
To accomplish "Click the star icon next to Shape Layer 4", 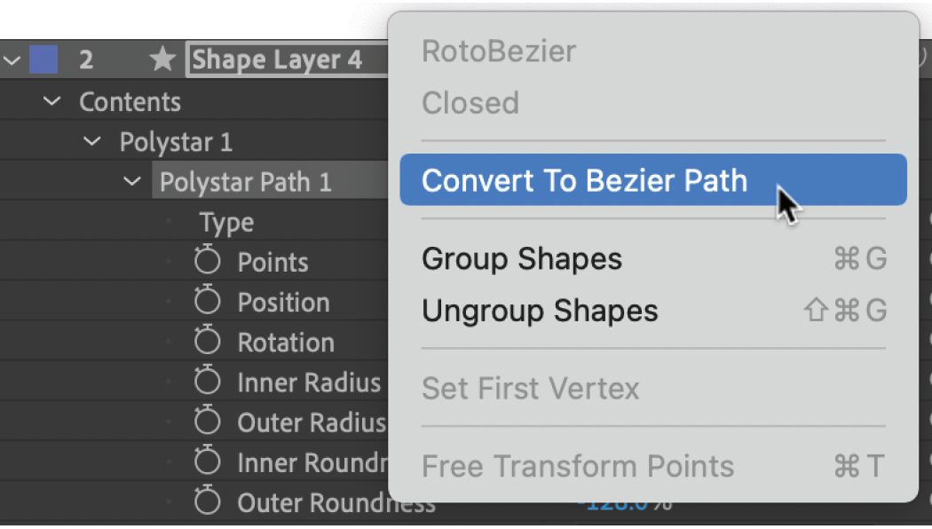I will click(162, 59).
